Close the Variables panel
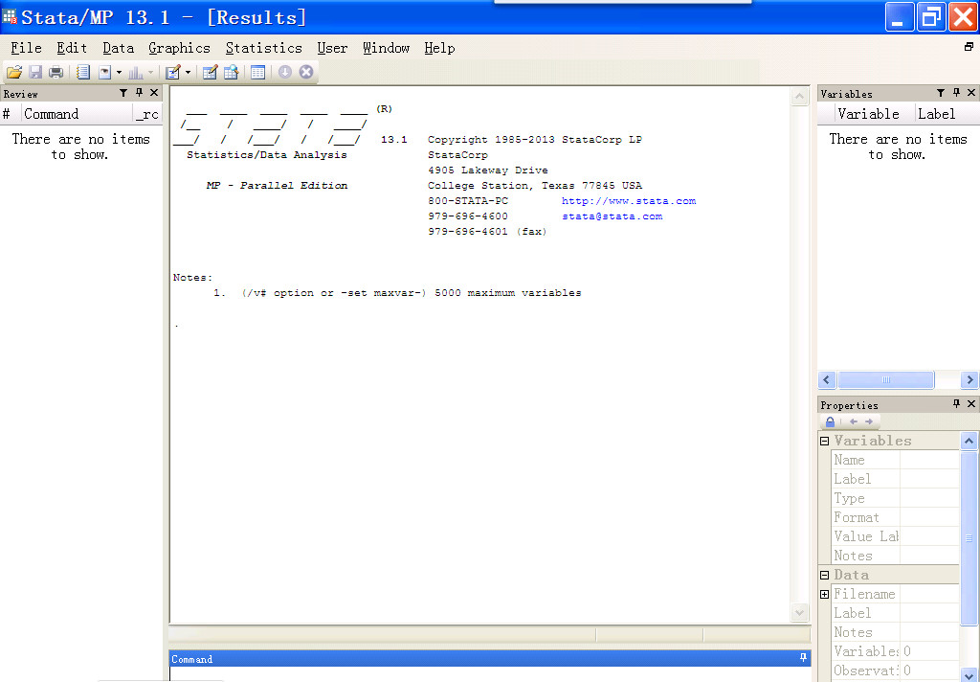980x682 pixels. tap(971, 93)
